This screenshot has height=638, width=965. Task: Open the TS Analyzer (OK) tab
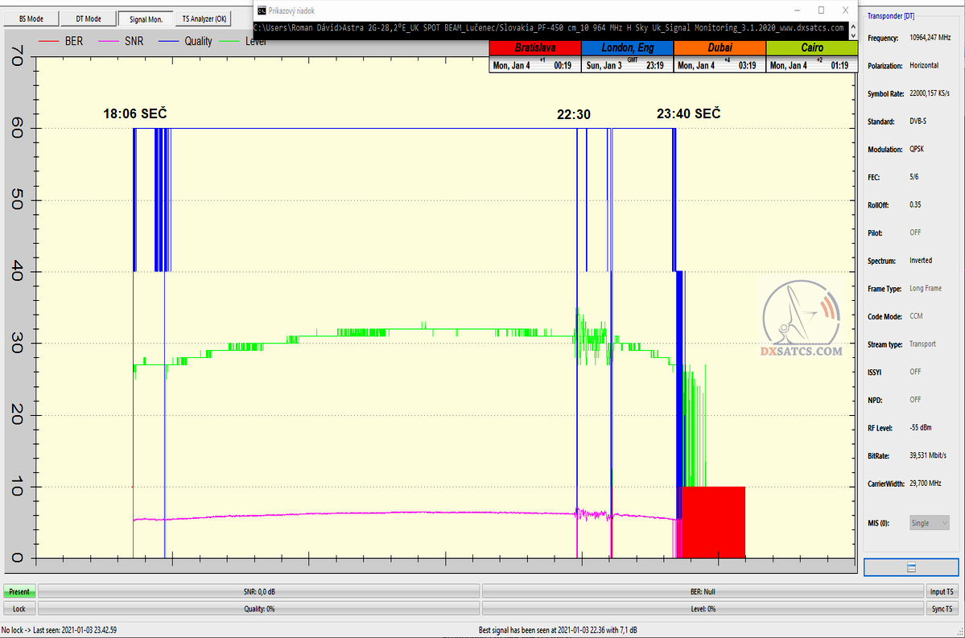[204, 19]
